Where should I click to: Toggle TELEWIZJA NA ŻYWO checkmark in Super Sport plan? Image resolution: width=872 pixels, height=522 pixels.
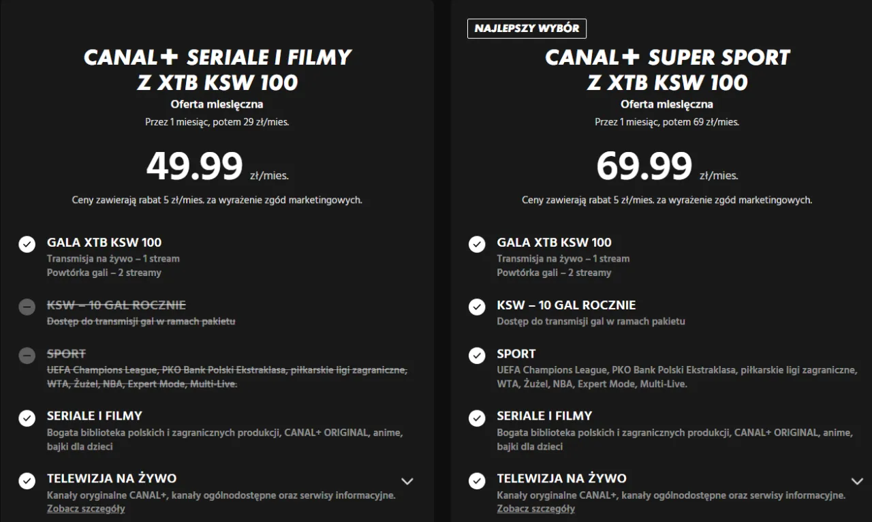coord(476,480)
